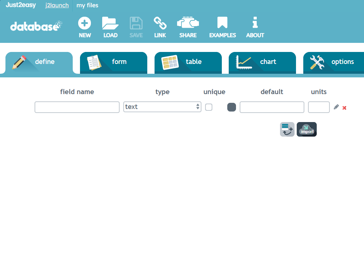The image size is (364, 279).
Task: Add a new field row icon
Action: tap(287, 129)
